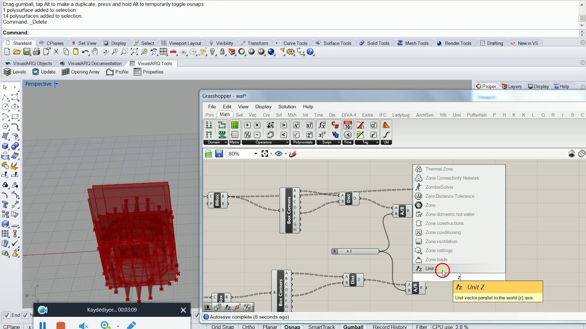Click the VB Script component icon
Screen dimensions: 586x329
click(x=335, y=135)
